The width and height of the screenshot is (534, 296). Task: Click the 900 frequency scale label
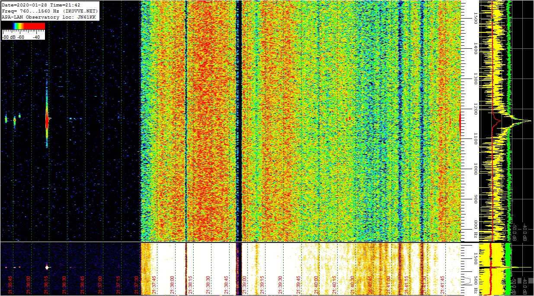pos(475,199)
